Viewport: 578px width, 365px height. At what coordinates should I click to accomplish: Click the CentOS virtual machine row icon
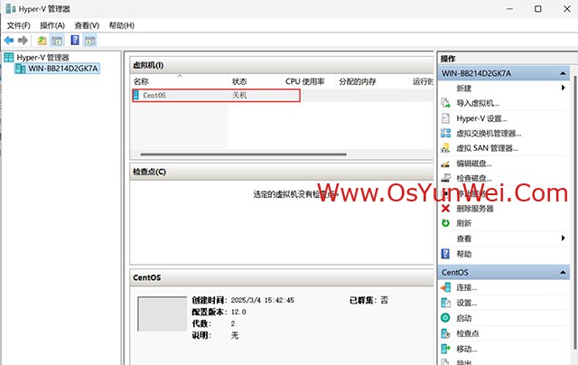point(136,95)
